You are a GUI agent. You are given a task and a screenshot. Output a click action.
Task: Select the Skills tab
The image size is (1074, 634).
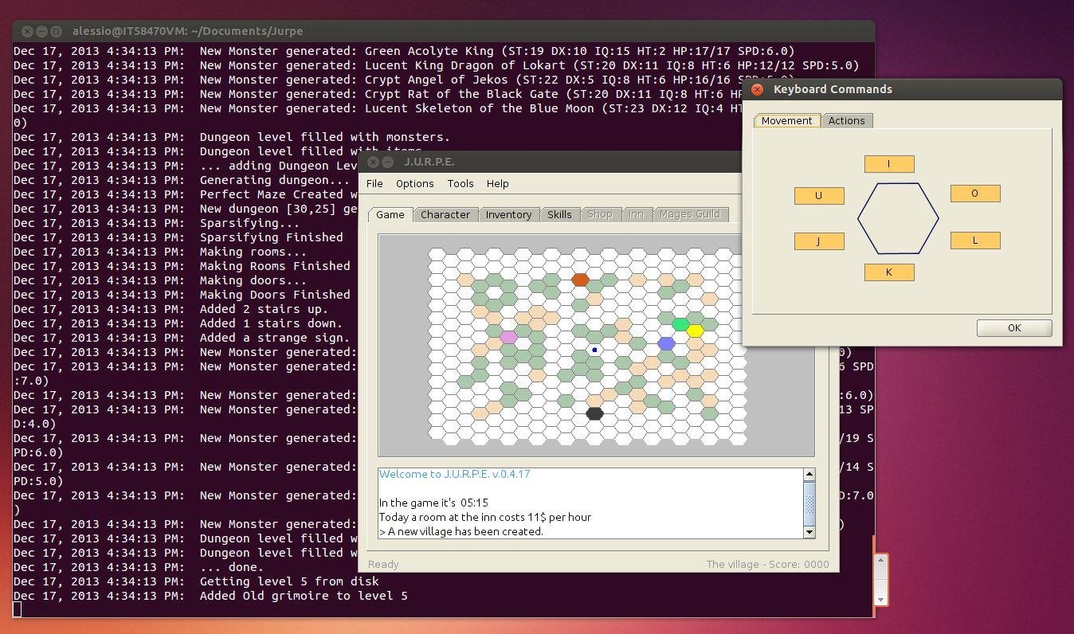[559, 214]
